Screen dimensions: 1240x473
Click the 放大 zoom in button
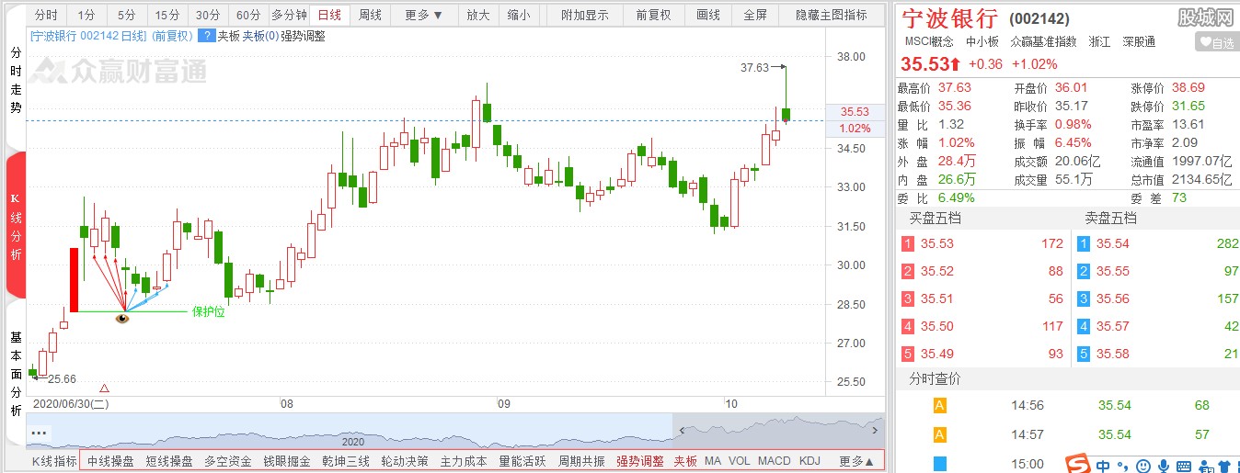(x=477, y=16)
